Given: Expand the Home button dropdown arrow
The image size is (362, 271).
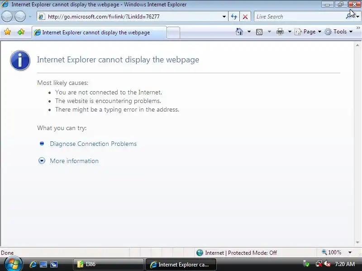Looking at the screenshot, I should pyautogui.click(x=249, y=32).
